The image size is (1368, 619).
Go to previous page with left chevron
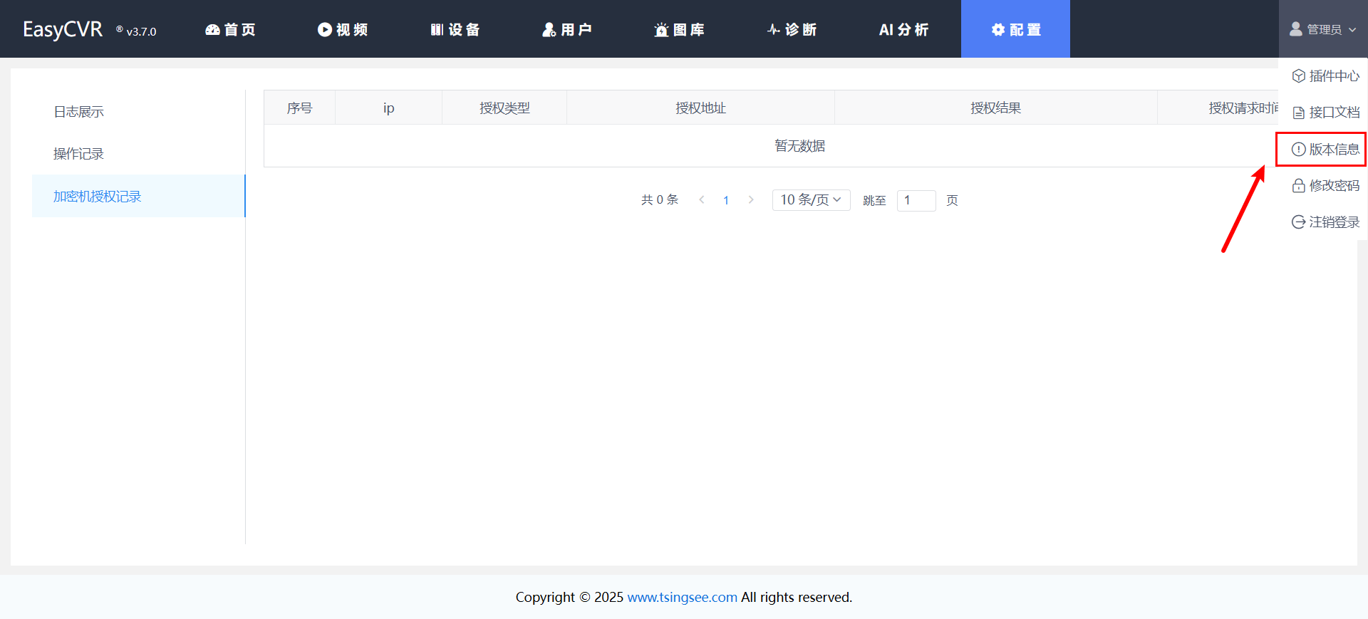coord(702,200)
